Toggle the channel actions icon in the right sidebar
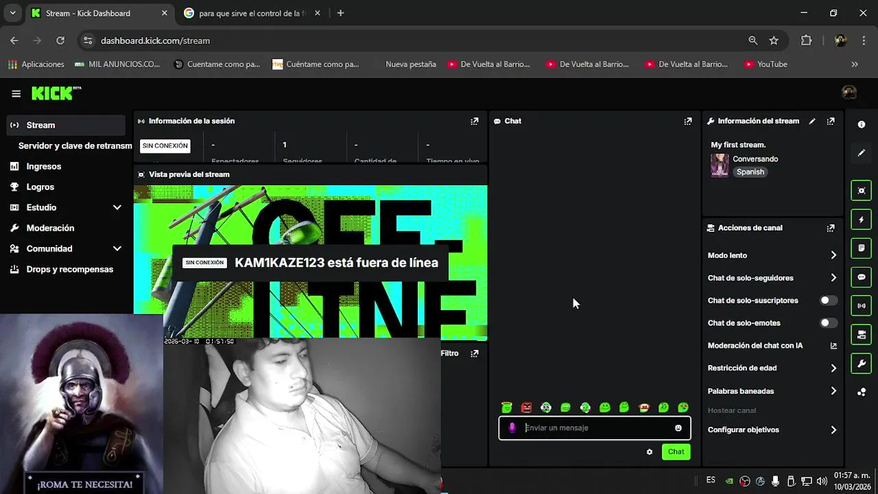The image size is (878, 494). click(x=862, y=335)
